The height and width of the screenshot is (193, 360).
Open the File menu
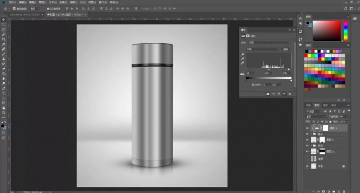coord(12,2)
